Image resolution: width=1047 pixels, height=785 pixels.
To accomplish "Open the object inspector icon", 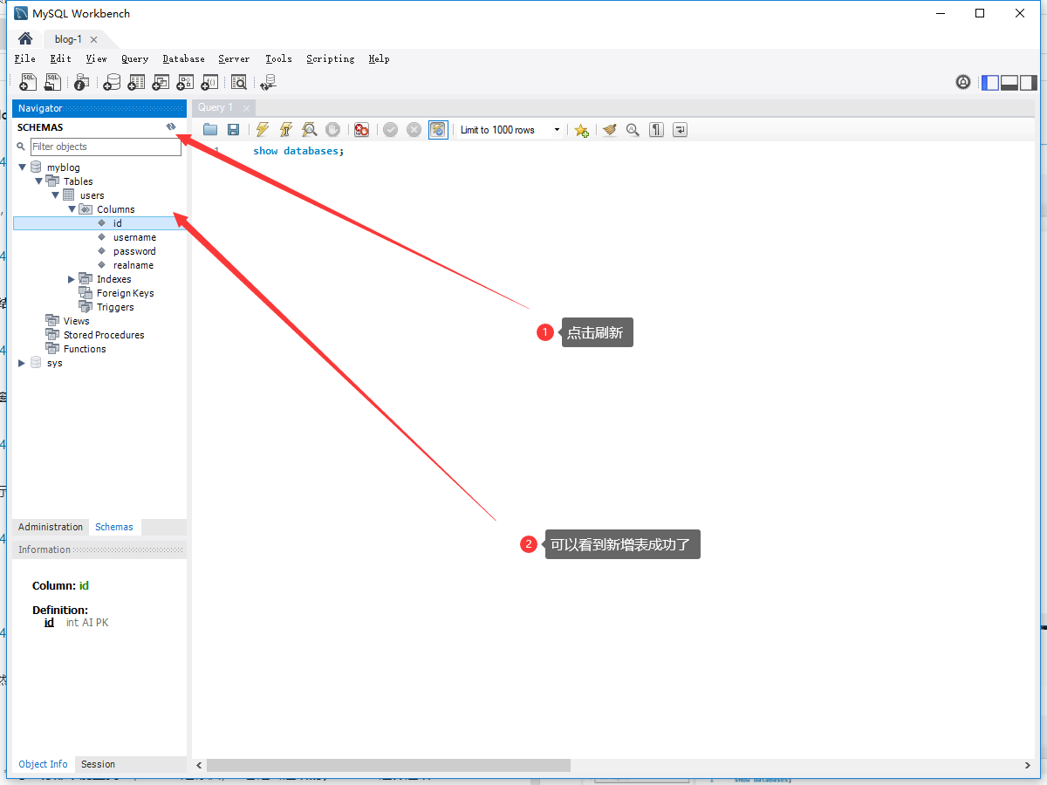I will [81, 82].
